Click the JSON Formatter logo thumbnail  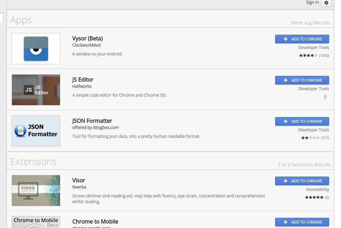(x=36, y=131)
